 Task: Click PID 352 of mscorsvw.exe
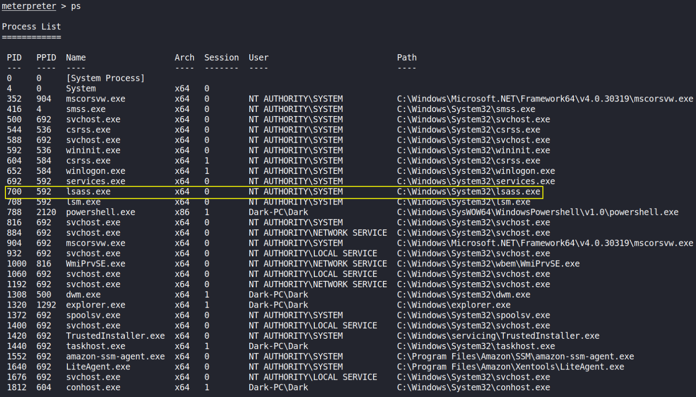(x=14, y=99)
